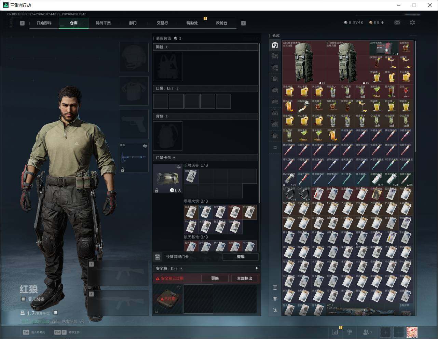This screenshot has height=339, width=438.
Task: Select the keycard pack with 6天 timer
Action: [168, 178]
